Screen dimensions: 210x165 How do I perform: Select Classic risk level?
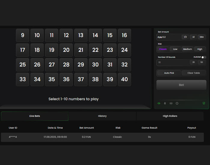pos(163,49)
